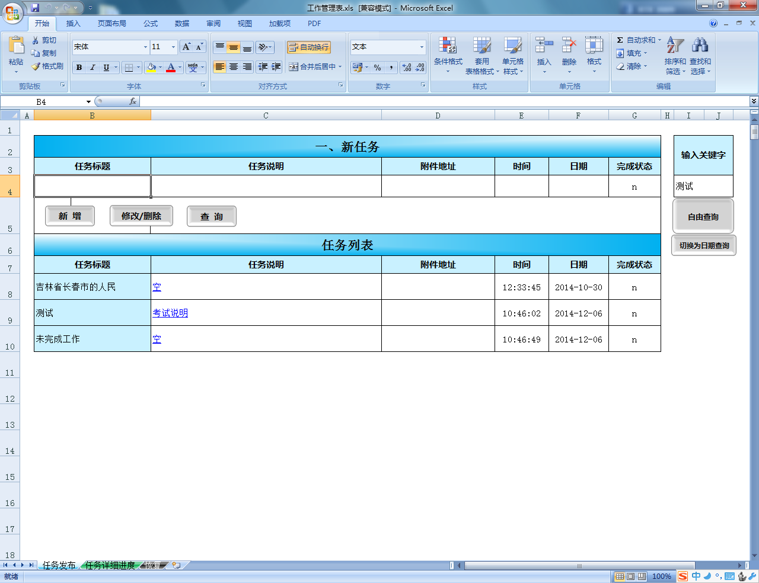Click the phonetic guide (wén) icon
759x583 pixels.
click(193, 68)
